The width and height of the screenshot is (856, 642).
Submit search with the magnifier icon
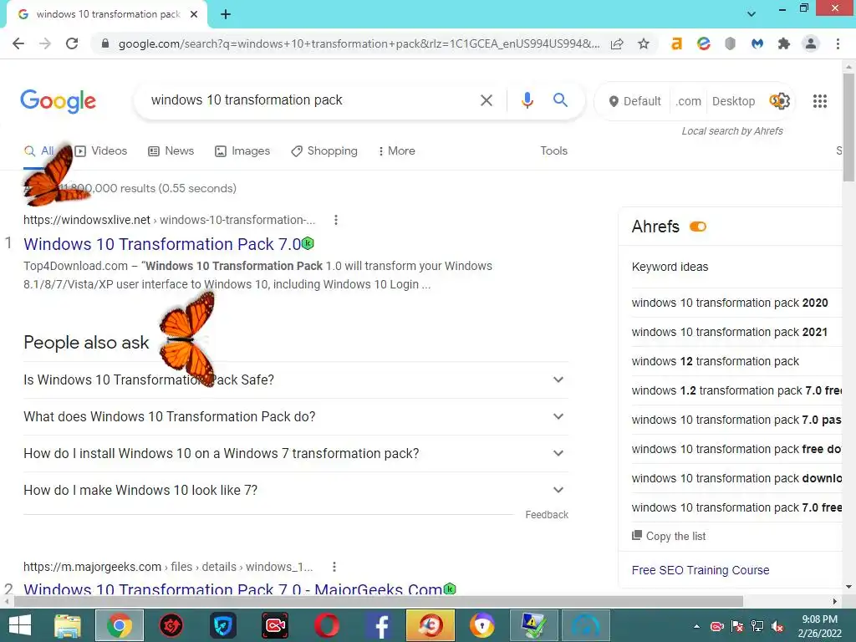click(x=560, y=100)
